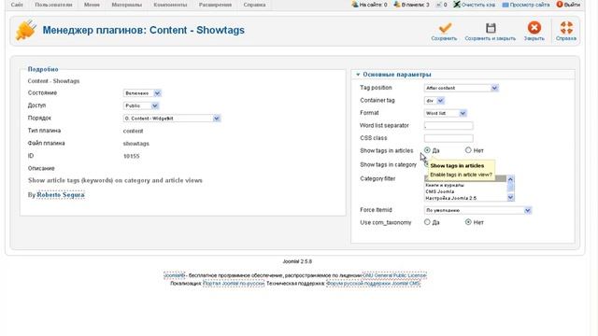This screenshot has height=336, width=598.
Task: Open the Меню menu
Action: [92, 5]
